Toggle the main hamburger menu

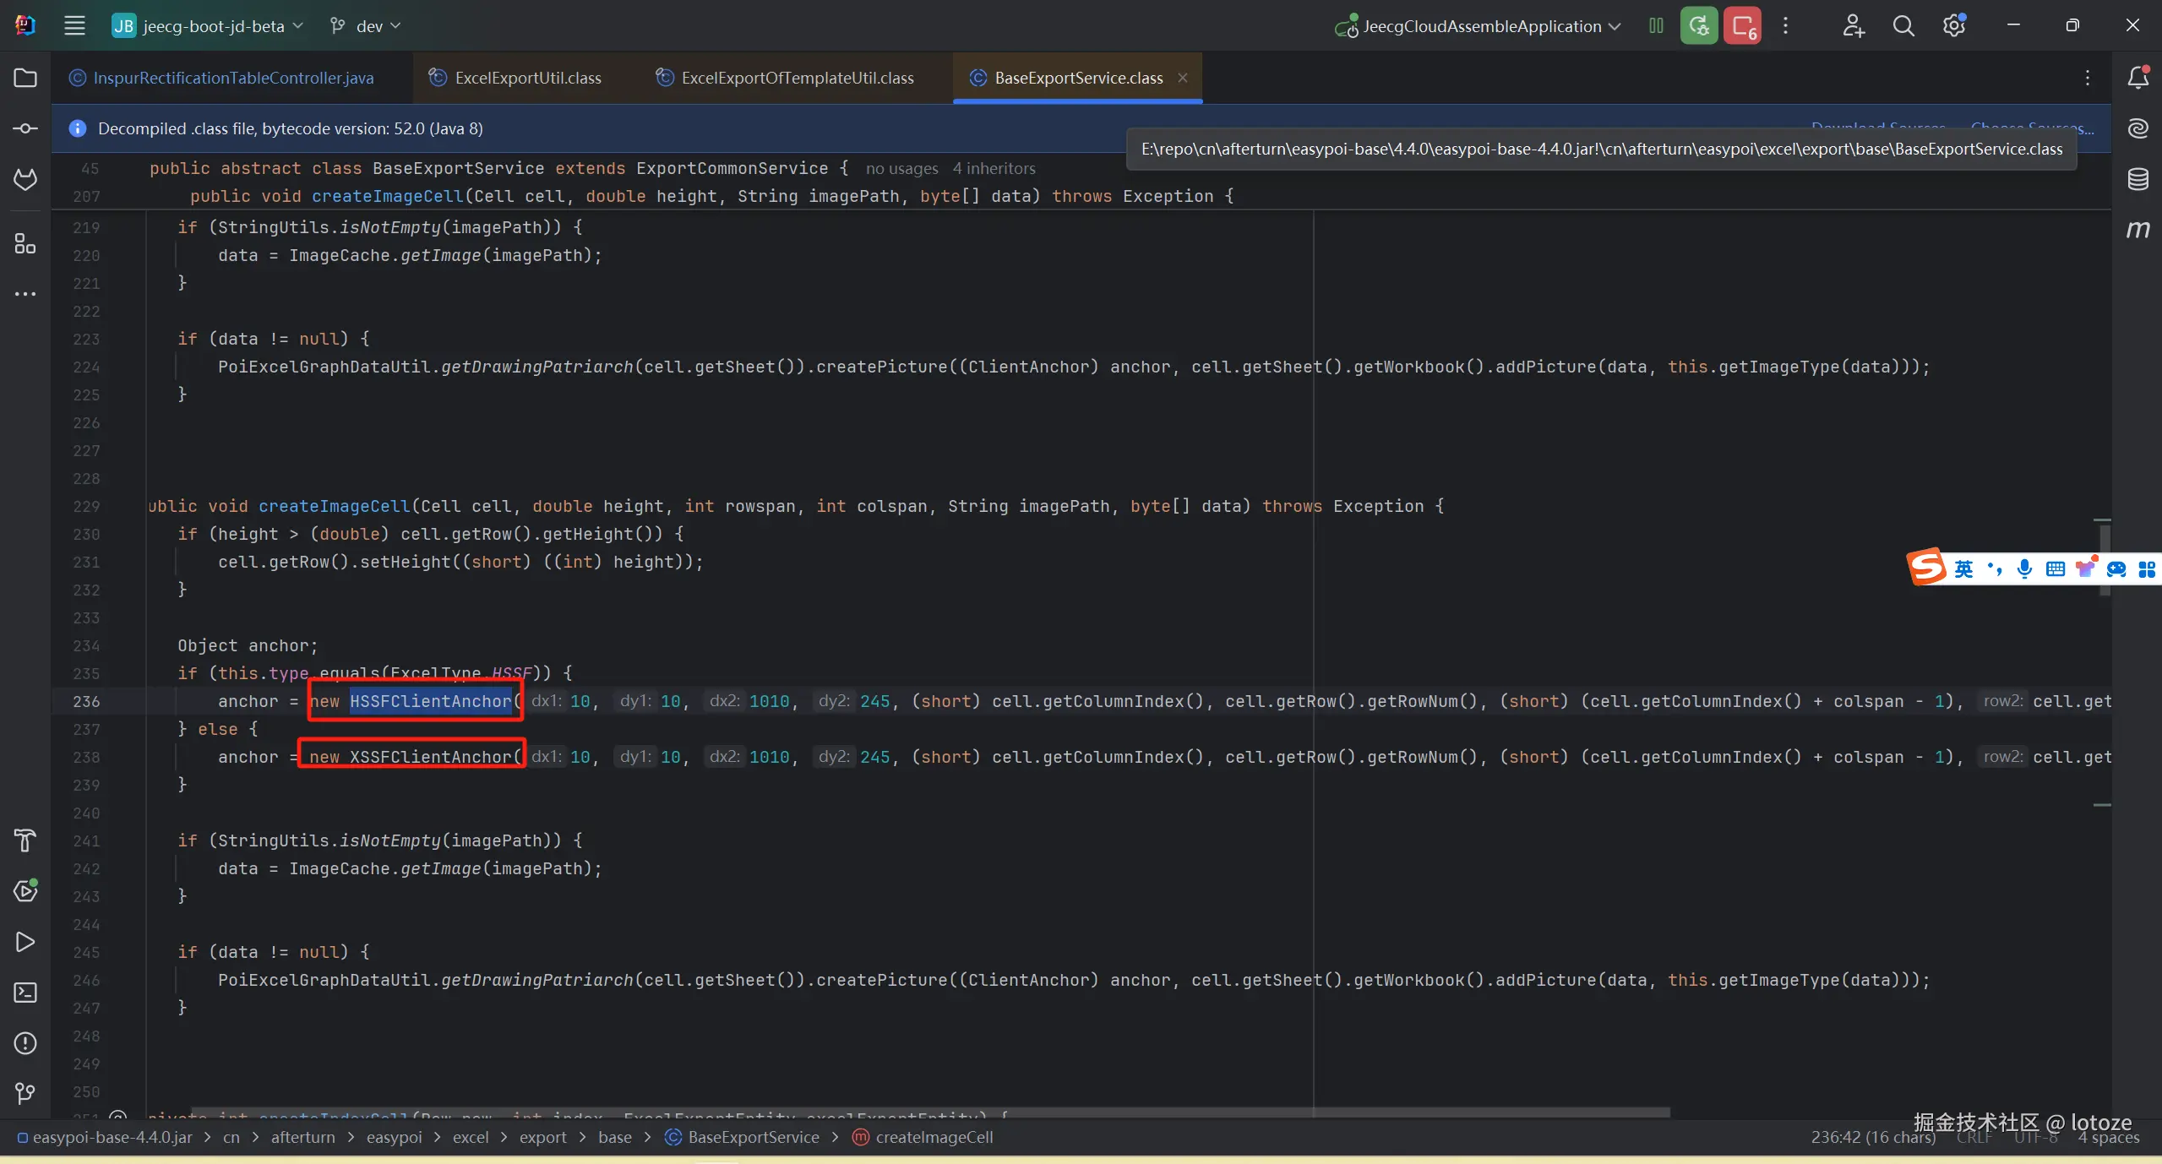74,26
